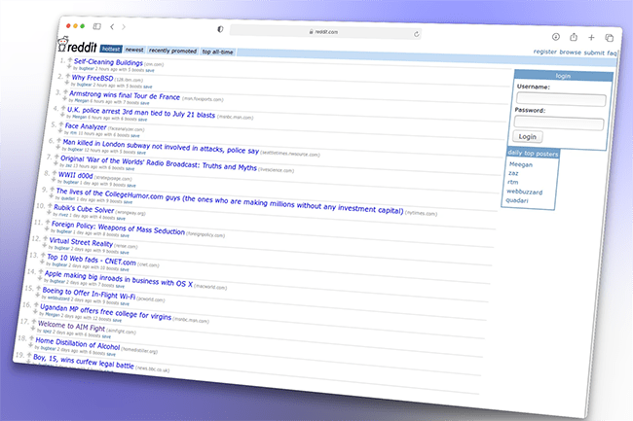Show the tab overview icon
633x421 pixels.
pos(610,38)
